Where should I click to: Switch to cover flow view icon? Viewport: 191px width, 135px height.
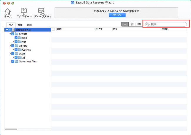139,24
